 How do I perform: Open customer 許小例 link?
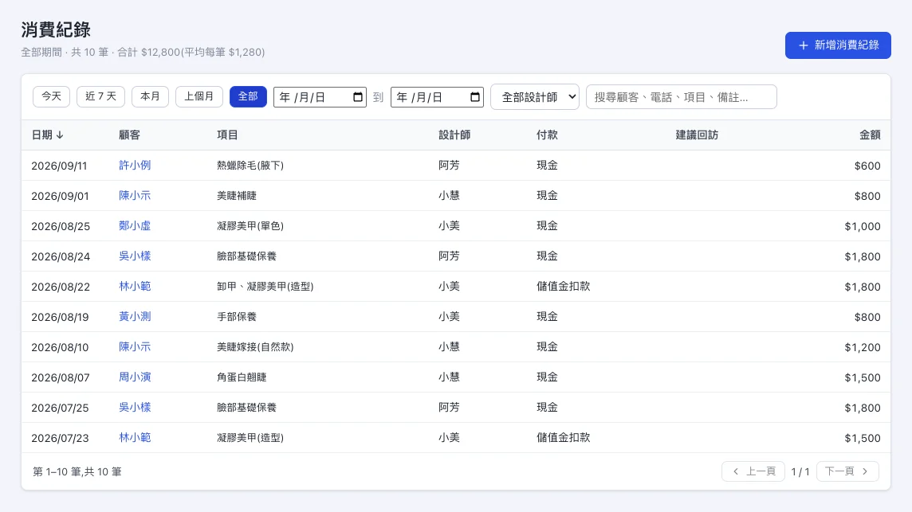click(x=135, y=165)
